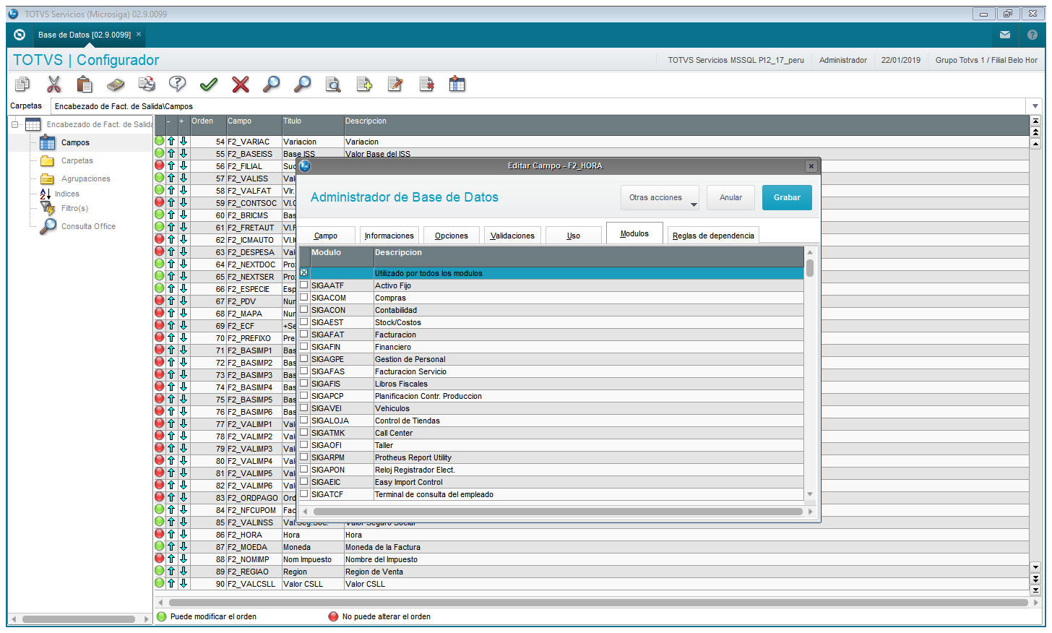Click the first magnifier search icon
The width and height of the screenshot is (1052, 633).
(x=271, y=85)
